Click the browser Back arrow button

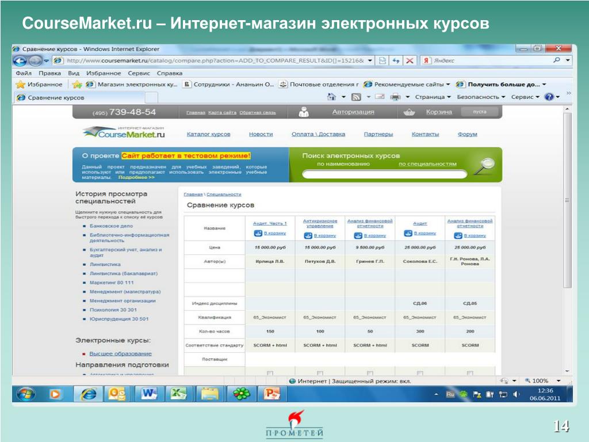[x=20, y=60]
